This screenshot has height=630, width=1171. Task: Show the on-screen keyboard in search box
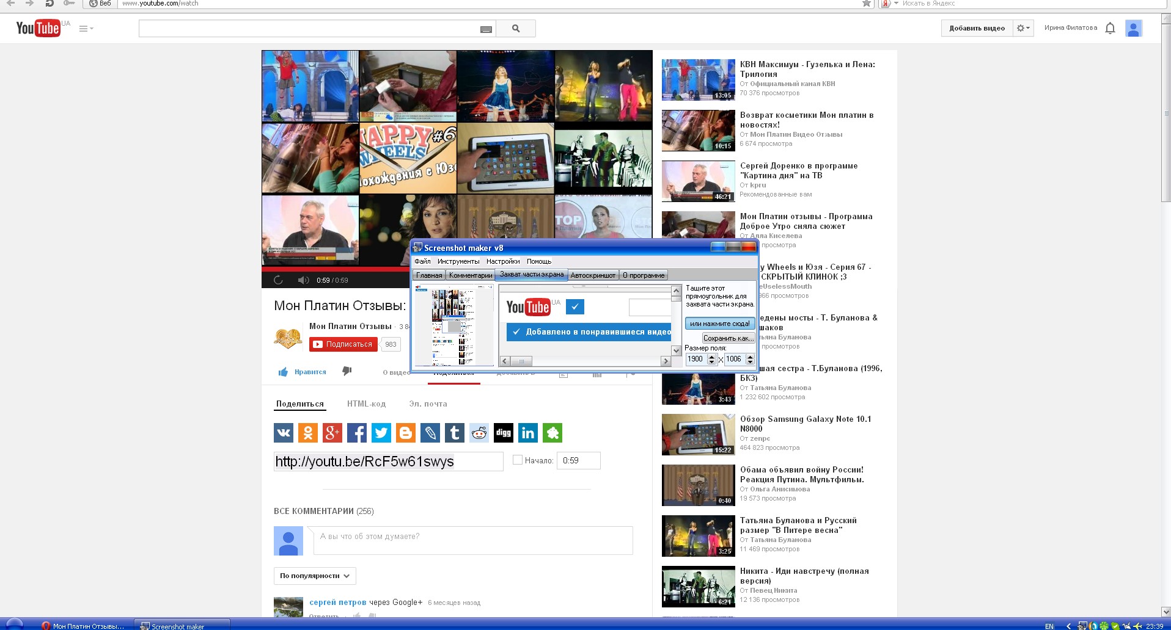click(486, 29)
